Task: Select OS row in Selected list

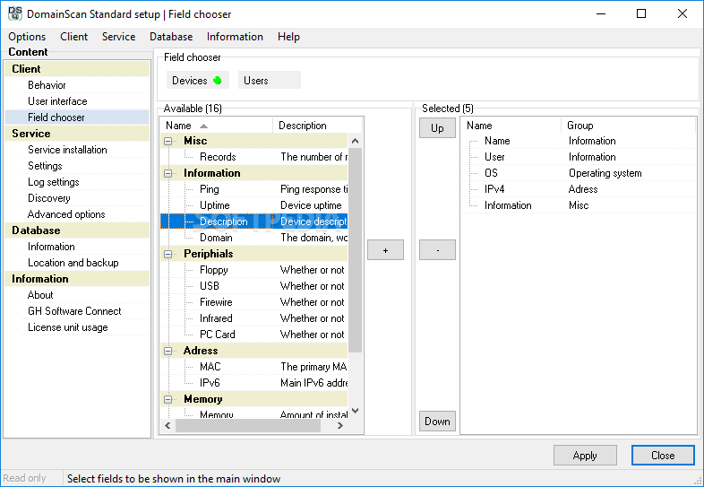Action: pos(580,173)
